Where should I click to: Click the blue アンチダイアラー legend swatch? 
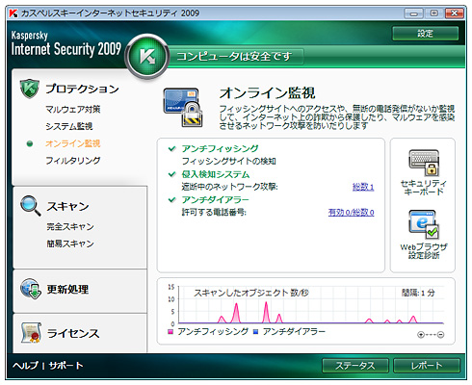pos(256,332)
